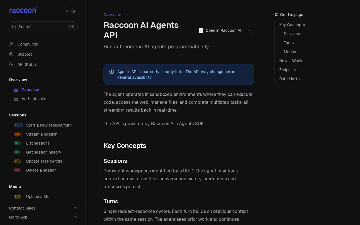Select Authentication lock icon in sidebar
The width and height of the screenshot is (360, 225).
(x=16, y=99)
